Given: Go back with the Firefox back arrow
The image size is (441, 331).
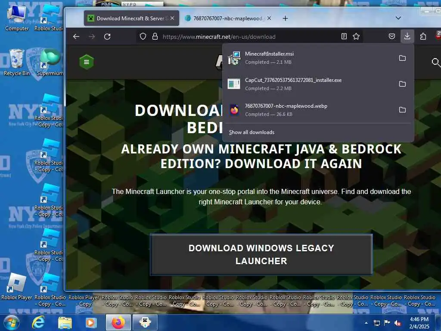Looking at the screenshot, I should (x=76, y=37).
